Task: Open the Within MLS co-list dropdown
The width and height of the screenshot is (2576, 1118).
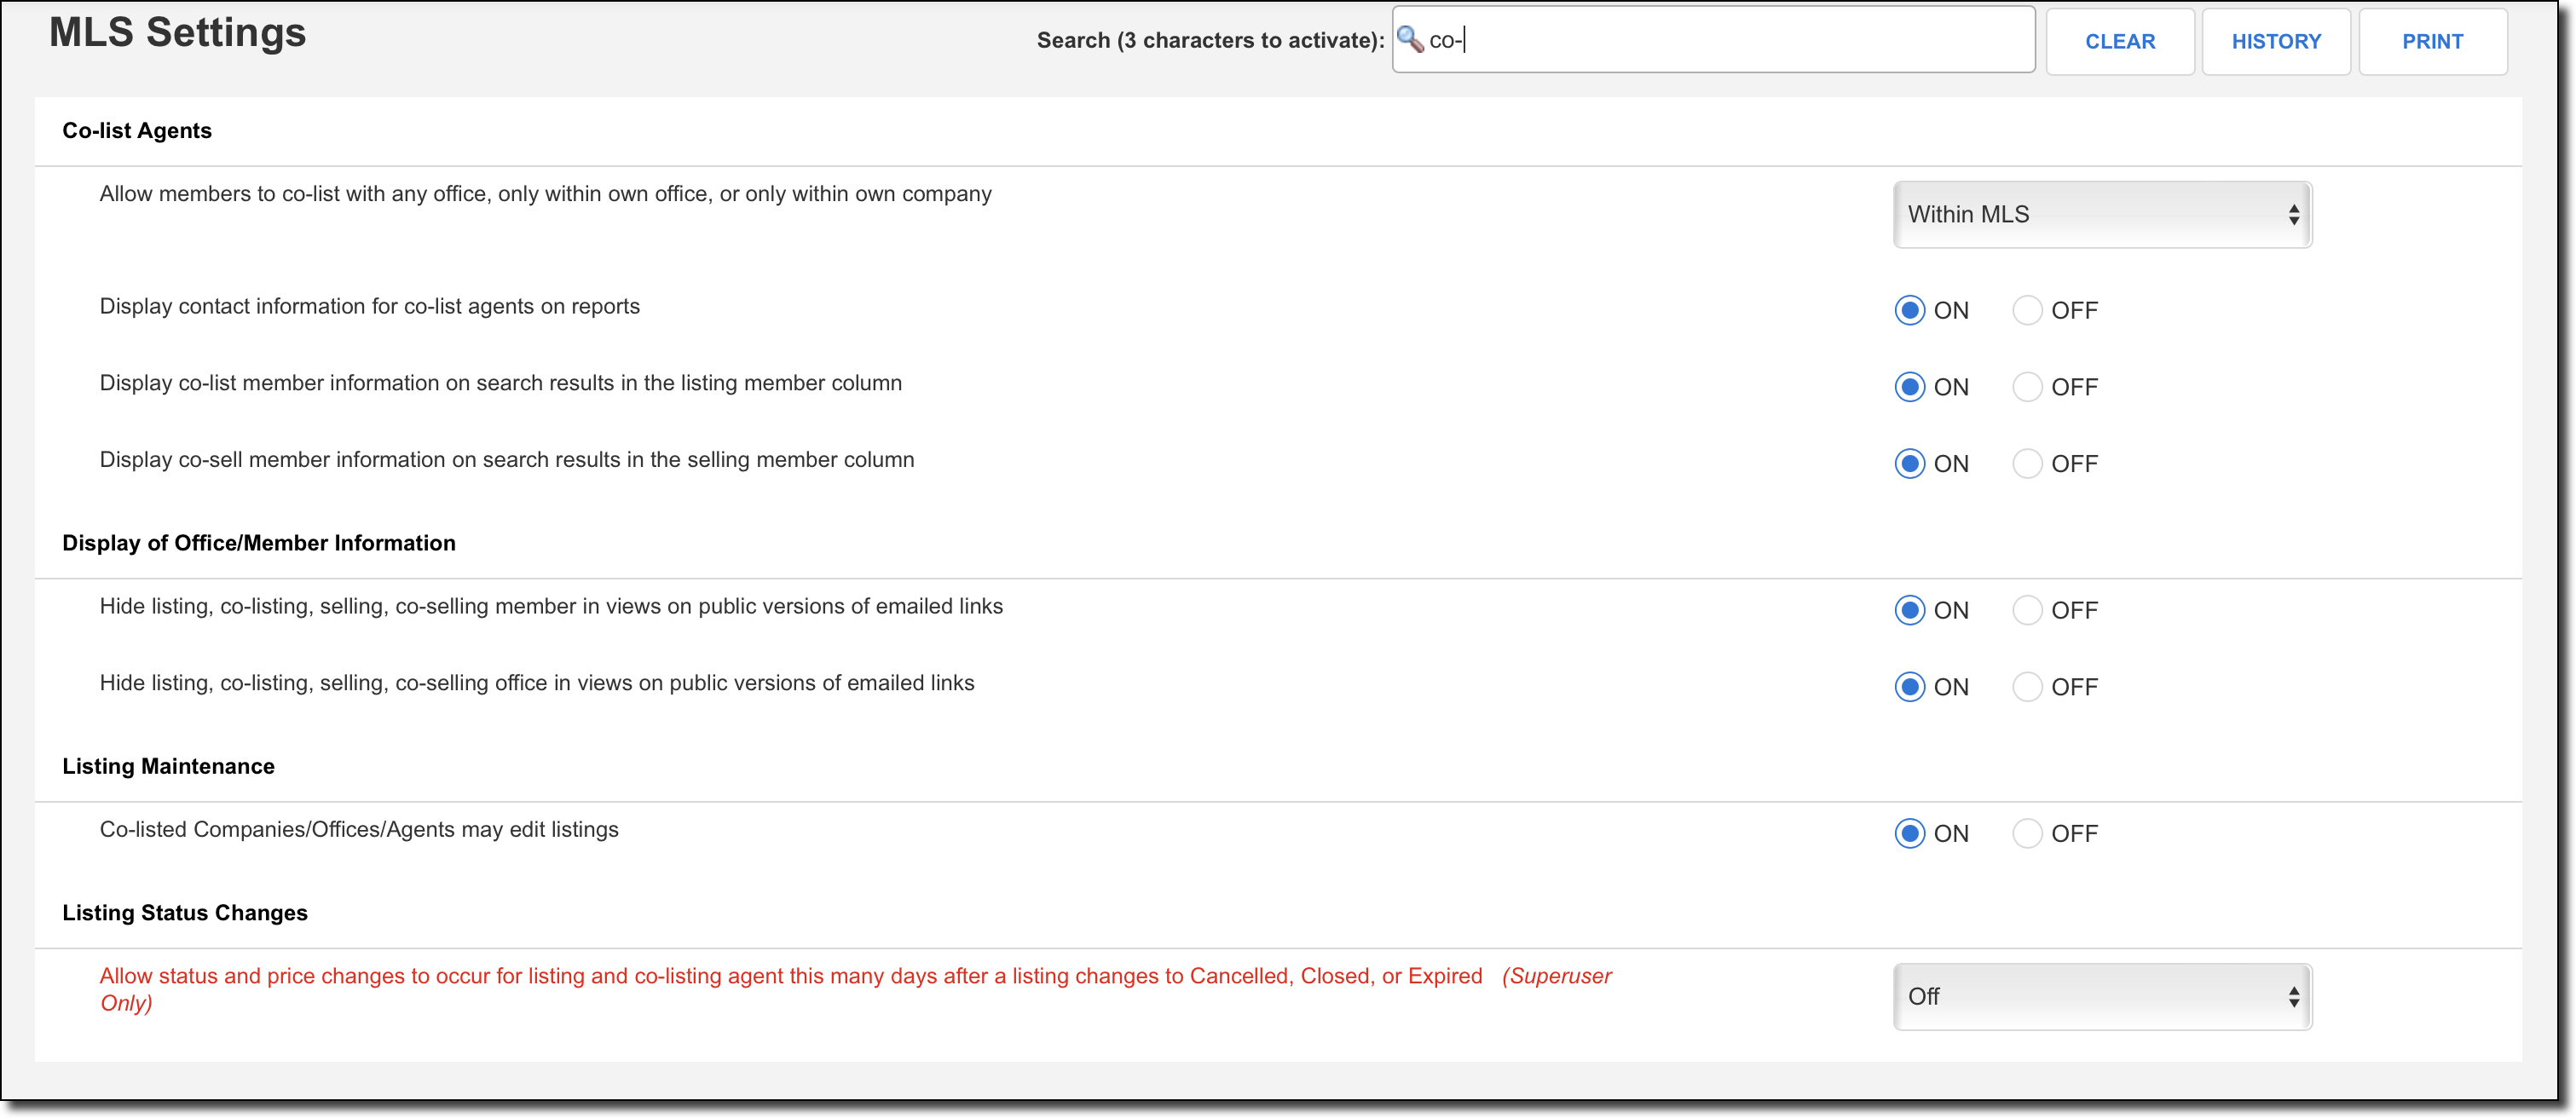Action: tap(2102, 214)
